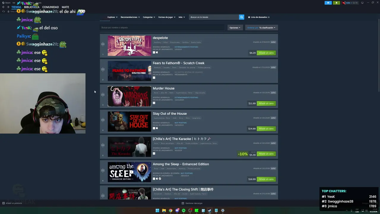Open the settings gear in the taskbar

click(223, 210)
